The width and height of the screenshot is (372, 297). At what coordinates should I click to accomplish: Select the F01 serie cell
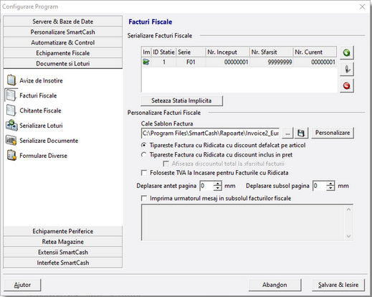191,62
